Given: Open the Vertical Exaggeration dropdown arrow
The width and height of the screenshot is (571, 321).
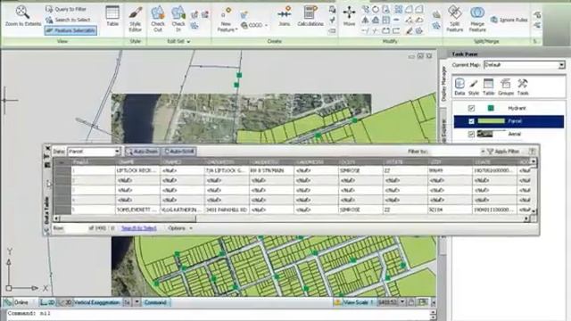Looking at the screenshot, I should pyautogui.click(x=137, y=302).
